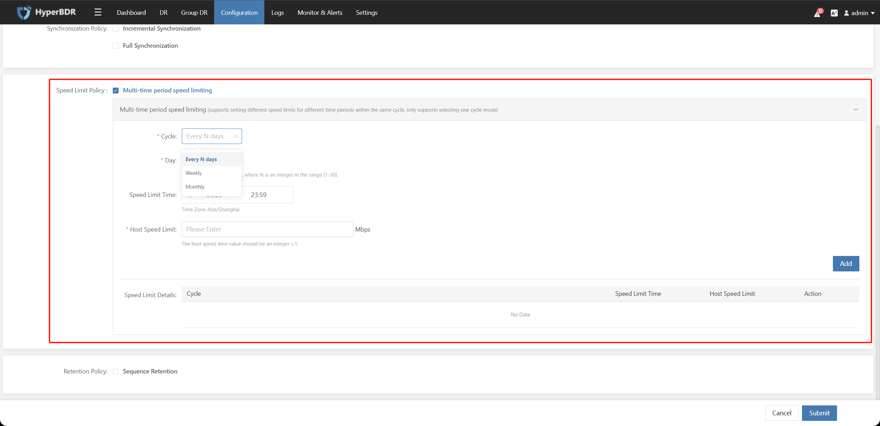Click the language switch icon
This screenshot has width=880, height=426.
click(x=834, y=13)
